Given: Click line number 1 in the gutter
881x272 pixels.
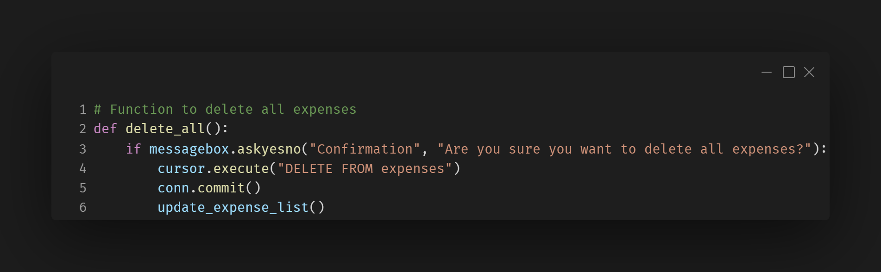Looking at the screenshot, I should click(x=83, y=110).
